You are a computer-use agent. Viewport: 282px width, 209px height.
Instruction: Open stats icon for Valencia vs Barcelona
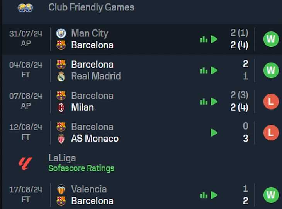pyautogui.click(x=204, y=195)
